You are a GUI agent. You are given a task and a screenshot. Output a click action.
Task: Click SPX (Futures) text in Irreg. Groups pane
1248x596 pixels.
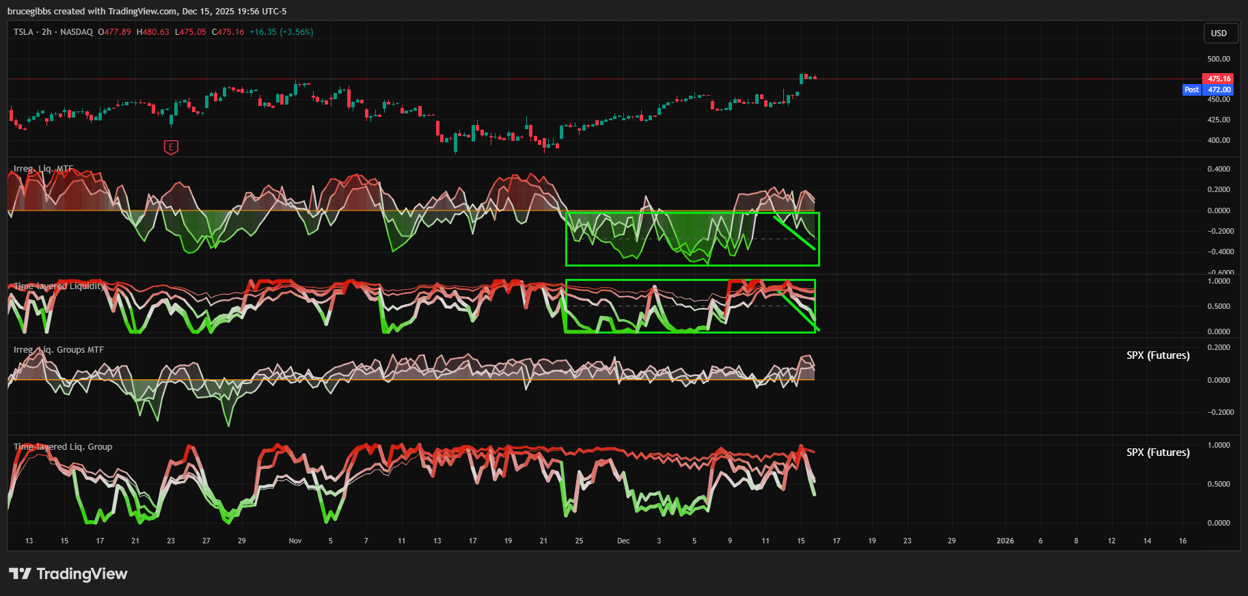coord(1158,355)
